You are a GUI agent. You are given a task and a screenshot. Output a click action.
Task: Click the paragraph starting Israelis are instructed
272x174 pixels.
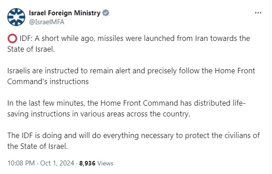(131, 76)
